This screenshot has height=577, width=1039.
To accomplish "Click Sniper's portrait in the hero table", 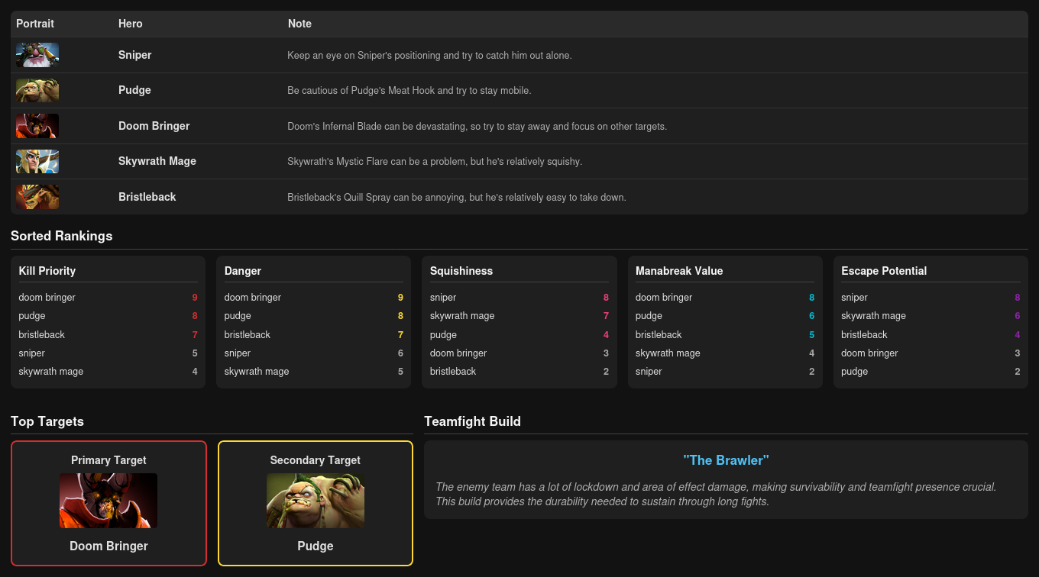I will (37, 55).
